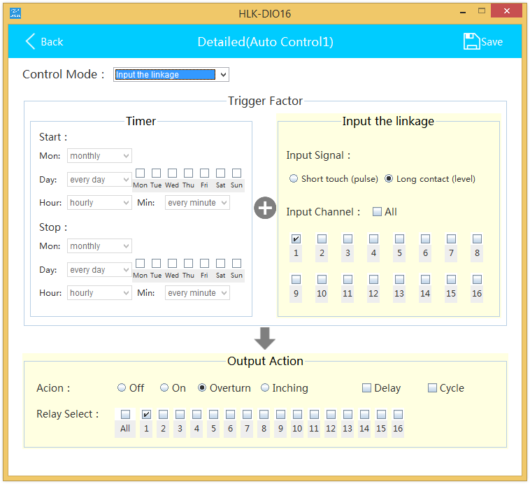Open the Control Mode dropdown
This screenshot has width=530, height=484.
[x=171, y=75]
